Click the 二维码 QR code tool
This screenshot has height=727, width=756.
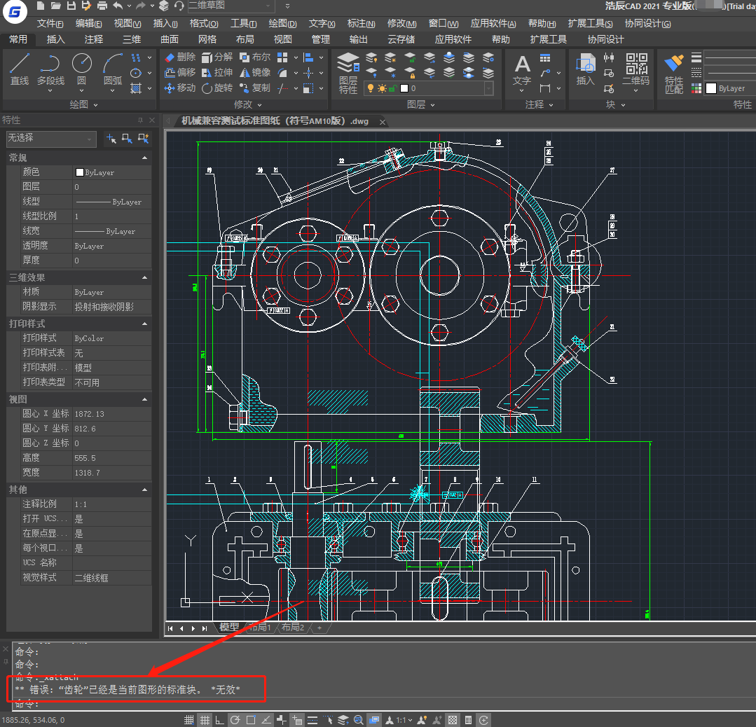[635, 70]
